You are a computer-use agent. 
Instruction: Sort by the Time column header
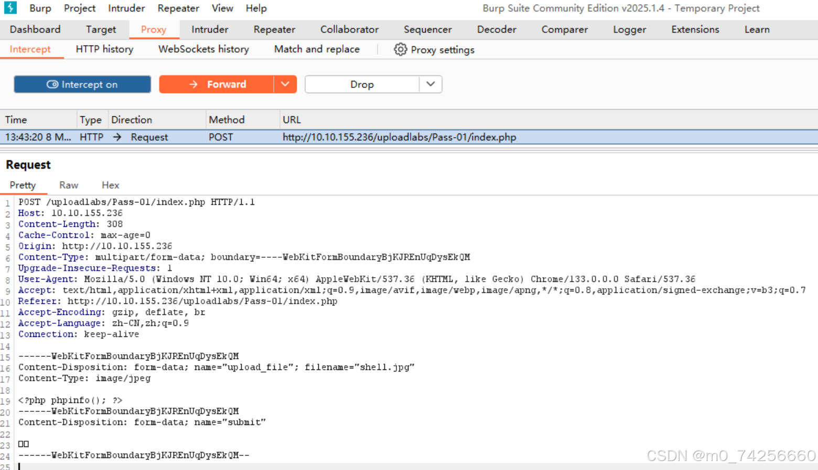click(x=39, y=119)
